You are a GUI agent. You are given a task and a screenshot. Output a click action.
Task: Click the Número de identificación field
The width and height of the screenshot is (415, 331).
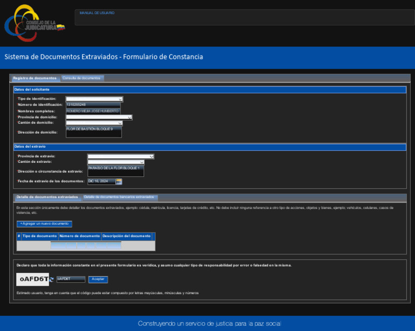pos(93,105)
